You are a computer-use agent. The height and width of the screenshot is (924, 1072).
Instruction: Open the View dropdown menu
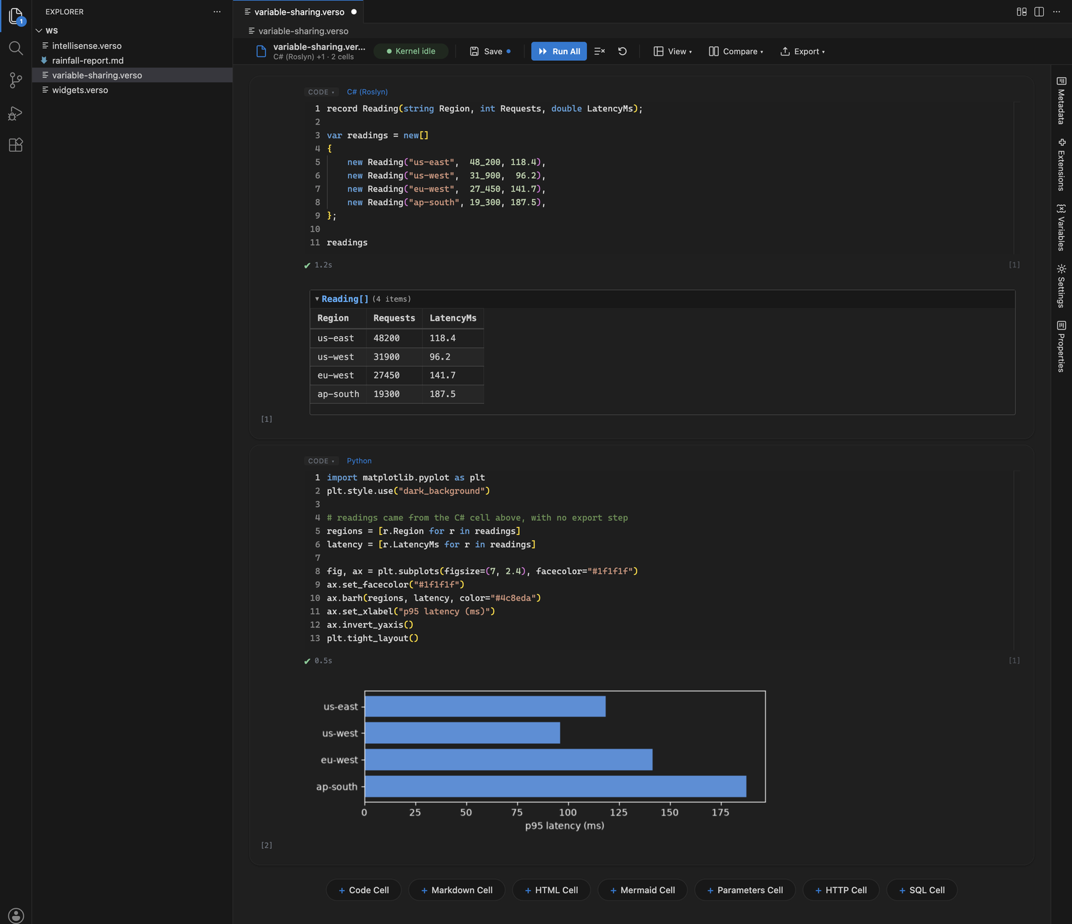tap(673, 52)
